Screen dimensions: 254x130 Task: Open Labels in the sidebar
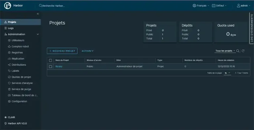click(16, 71)
